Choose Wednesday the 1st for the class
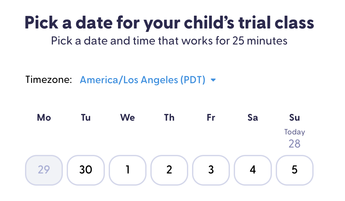 pyautogui.click(x=127, y=170)
